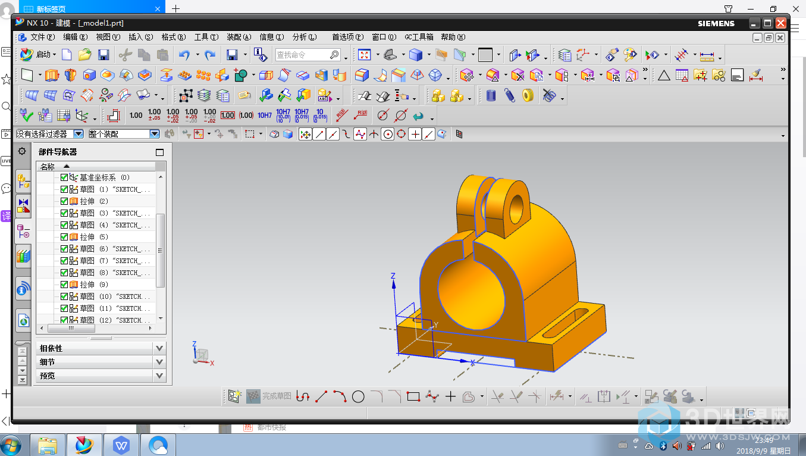Toggle checkbox for 拉伸 (9)

(x=64, y=285)
